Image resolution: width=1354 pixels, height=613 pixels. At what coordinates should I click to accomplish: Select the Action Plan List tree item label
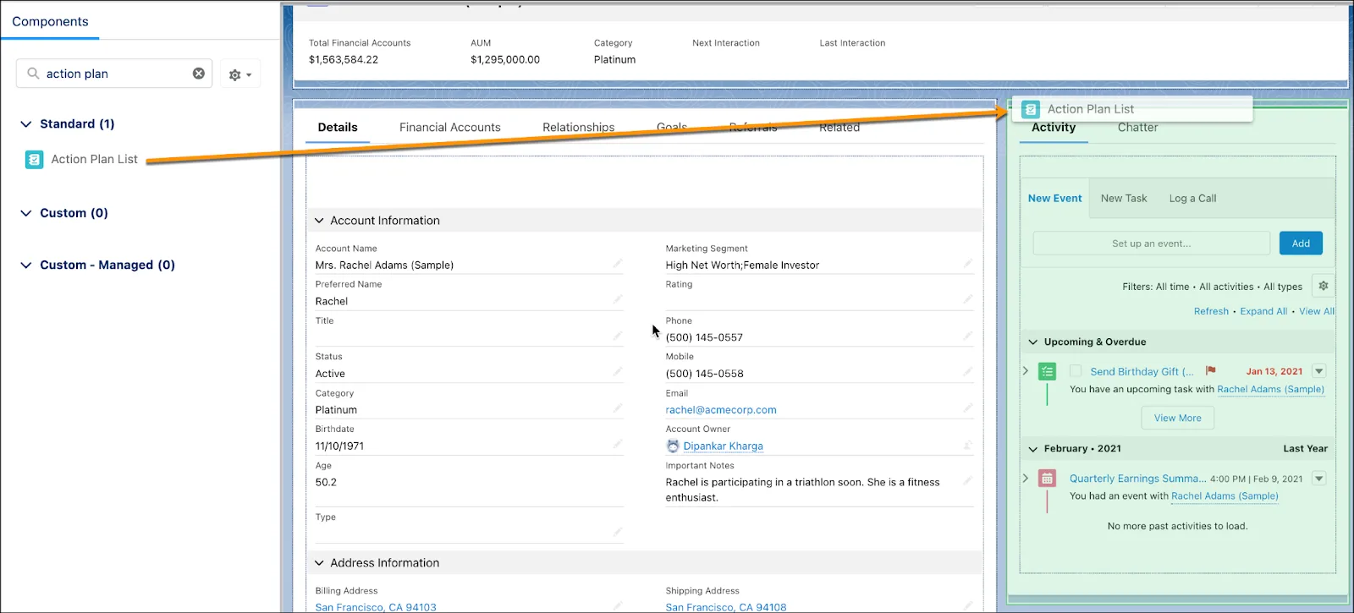94,159
